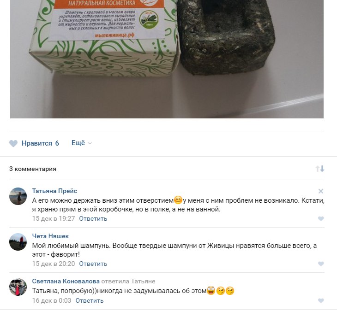Like Татьяна Прейс's comment heart
Screen dimensions: 337x311
click(x=321, y=218)
